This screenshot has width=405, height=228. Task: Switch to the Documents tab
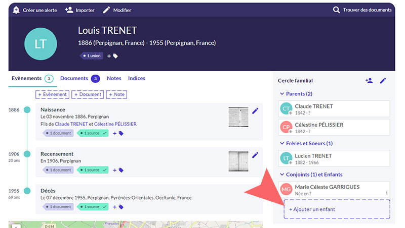[74, 78]
